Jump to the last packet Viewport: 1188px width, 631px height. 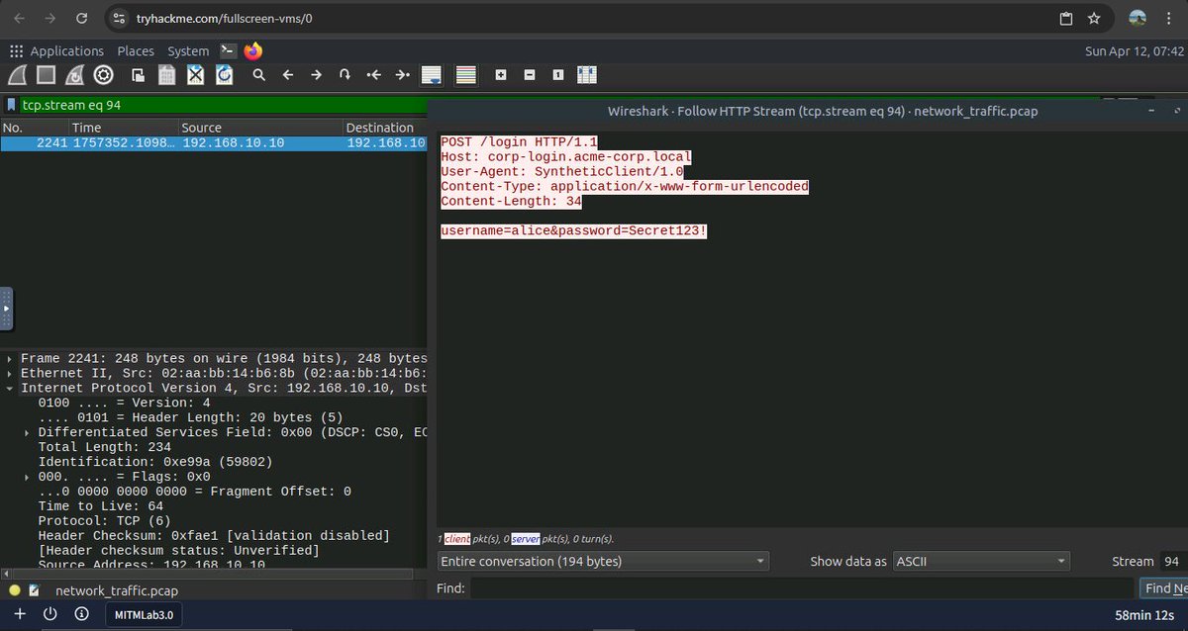point(402,75)
